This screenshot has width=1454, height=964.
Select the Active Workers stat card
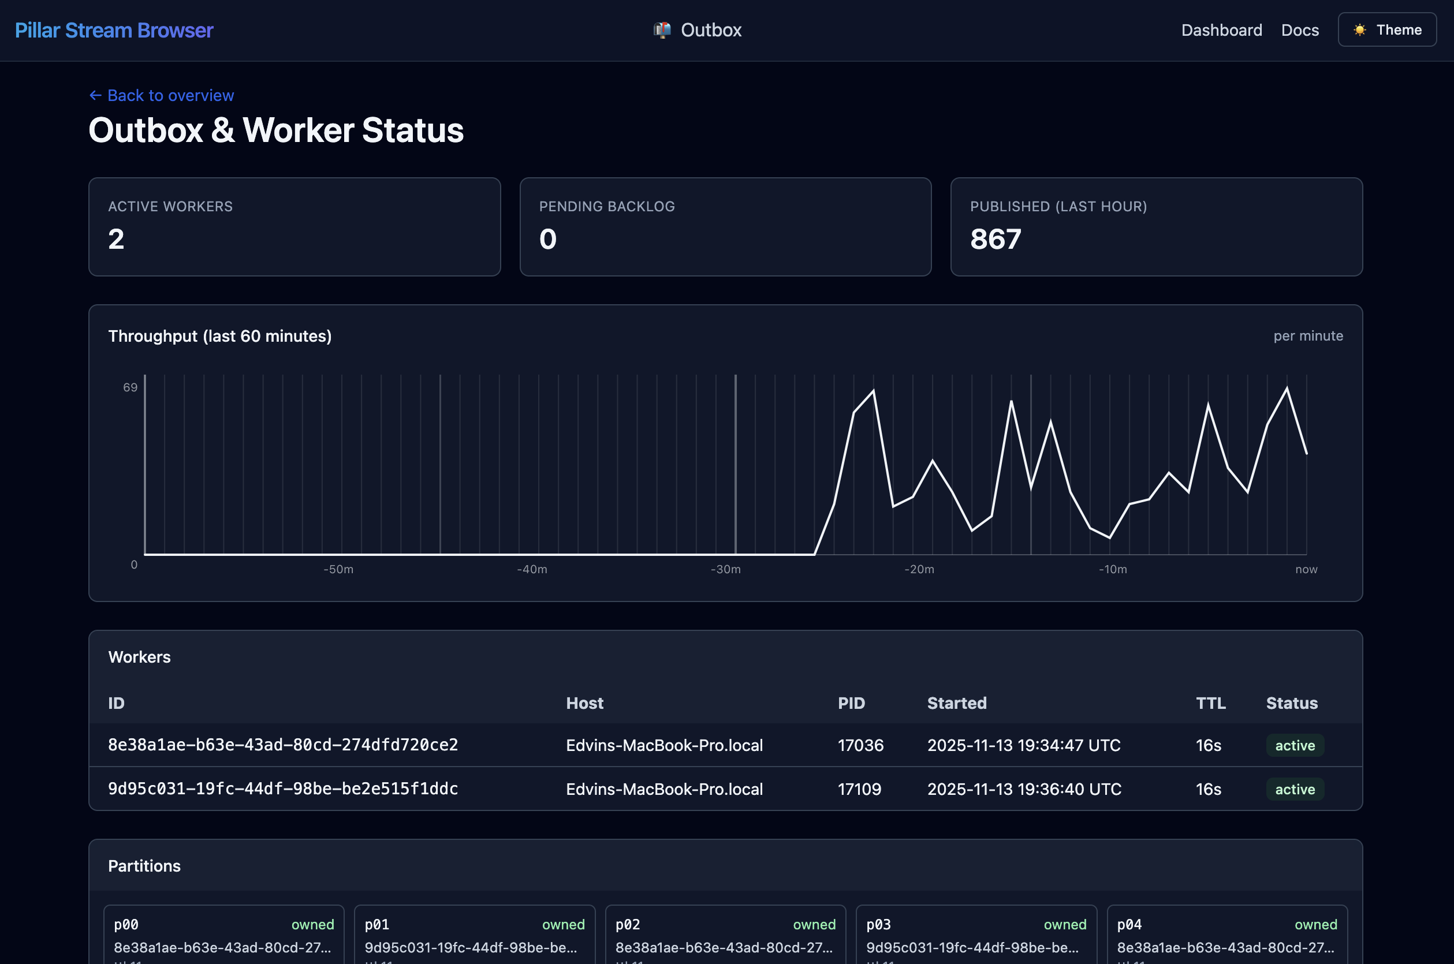(x=294, y=227)
